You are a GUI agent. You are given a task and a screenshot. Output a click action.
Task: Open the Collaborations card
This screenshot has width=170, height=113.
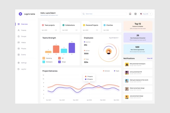click(x=71, y=27)
